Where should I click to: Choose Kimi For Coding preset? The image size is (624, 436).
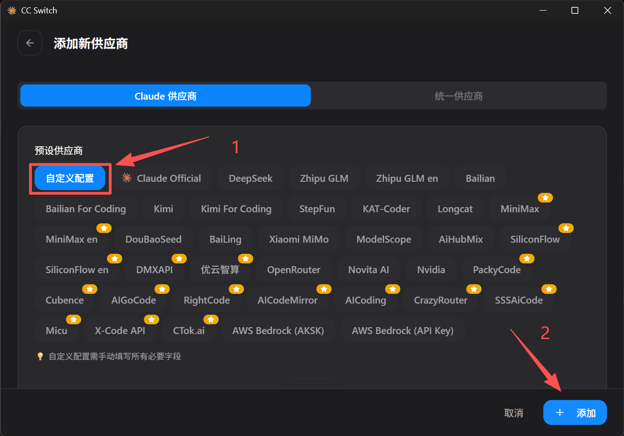pyautogui.click(x=236, y=209)
